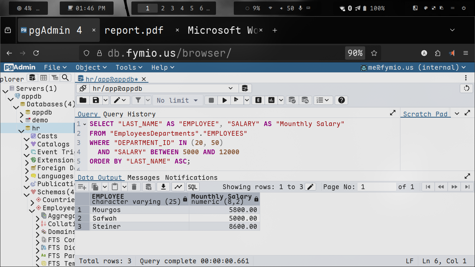Open the Scratch Pad tab
The image size is (475, 267).
[x=425, y=114]
